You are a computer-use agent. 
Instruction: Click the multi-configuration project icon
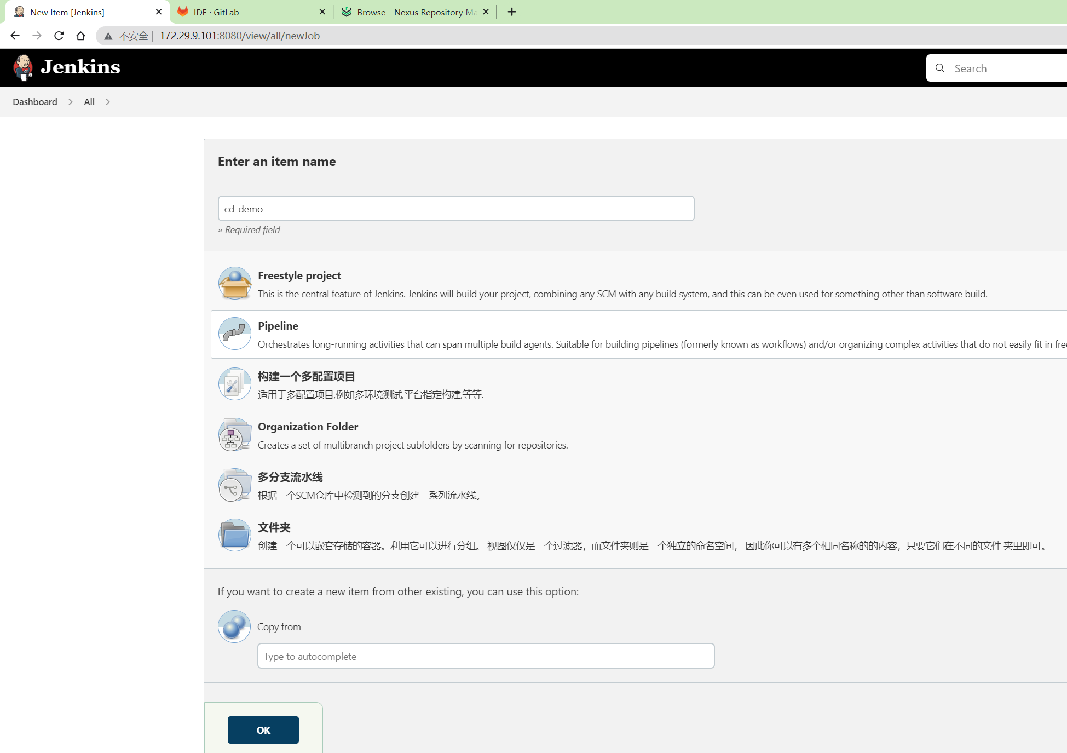(x=235, y=384)
